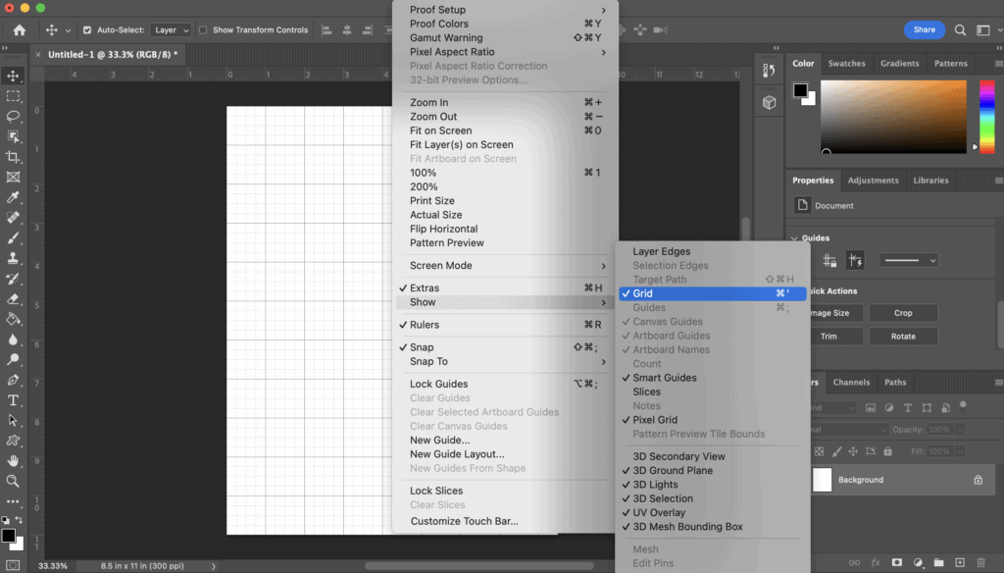Choose the Zoom tool in toolbar
The height and width of the screenshot is (573, 1004).
[x=14, y=481]
